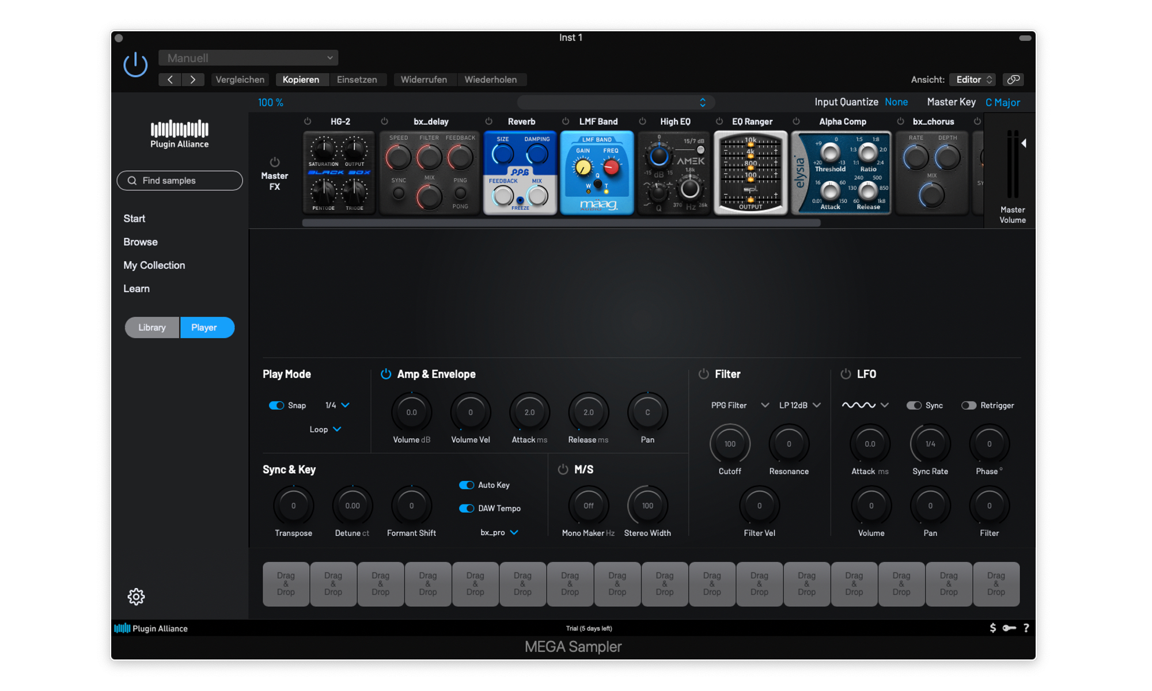Open snap 1/4 value dropdown
The image size is (1152, 691).
pyautogui.click(x=338, y=405)
